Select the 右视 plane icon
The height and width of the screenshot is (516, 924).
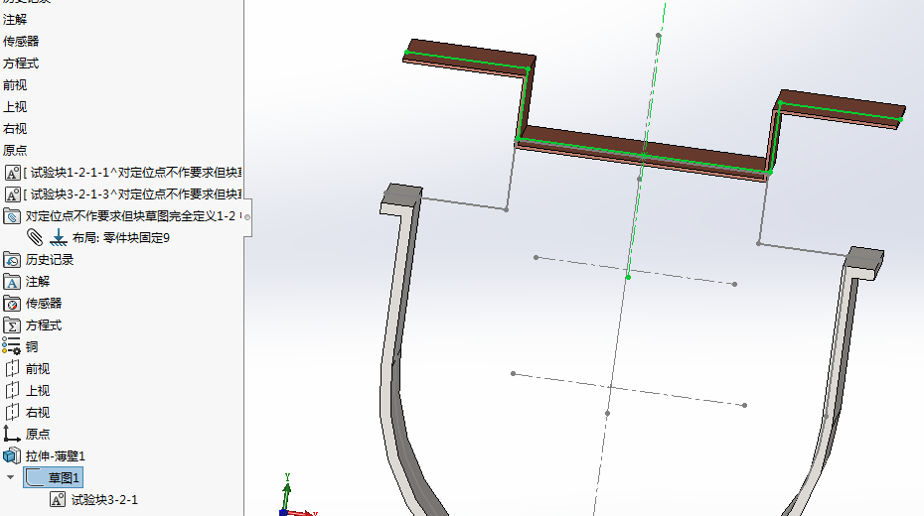(13, 413)
